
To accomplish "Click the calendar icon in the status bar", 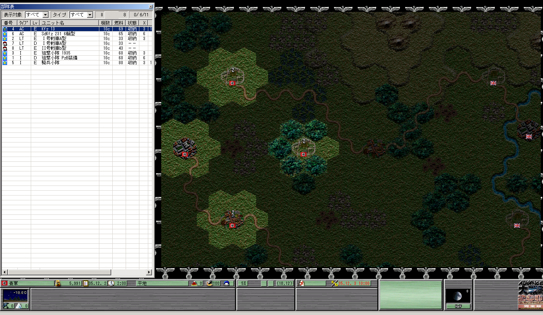I will pyautogui.click(x=86, y=283).
